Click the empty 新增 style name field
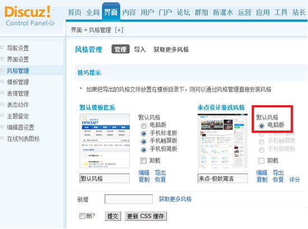Screen dimensions: 308x229 [129, 199]
